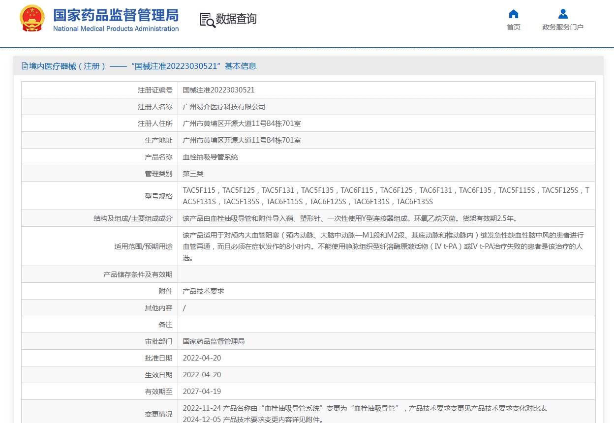Viewport: 614px width, 423px height.
Task: Click the 有效期至 label
Action: (158, 392)
